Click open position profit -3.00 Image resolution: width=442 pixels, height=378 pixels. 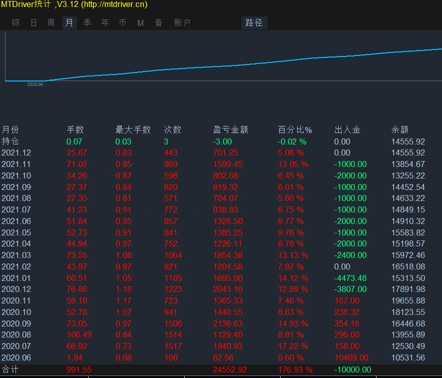click(222, 141)
